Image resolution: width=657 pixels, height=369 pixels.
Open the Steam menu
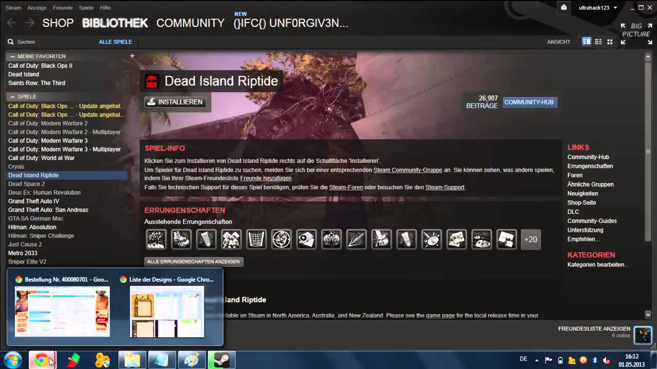tap(13, 8)
